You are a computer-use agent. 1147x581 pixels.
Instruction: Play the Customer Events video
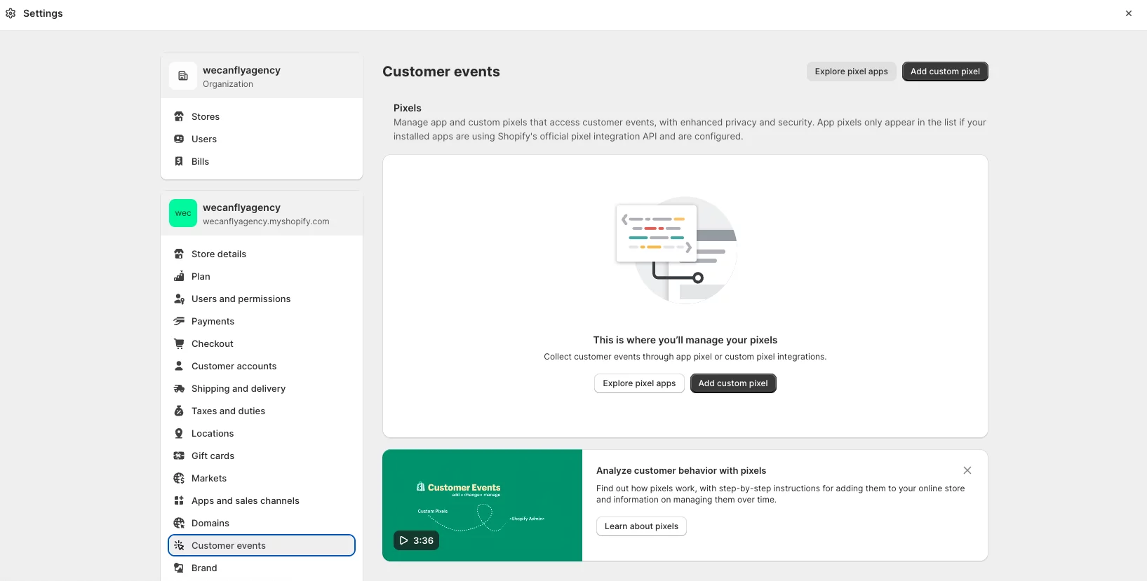point(416,540)
